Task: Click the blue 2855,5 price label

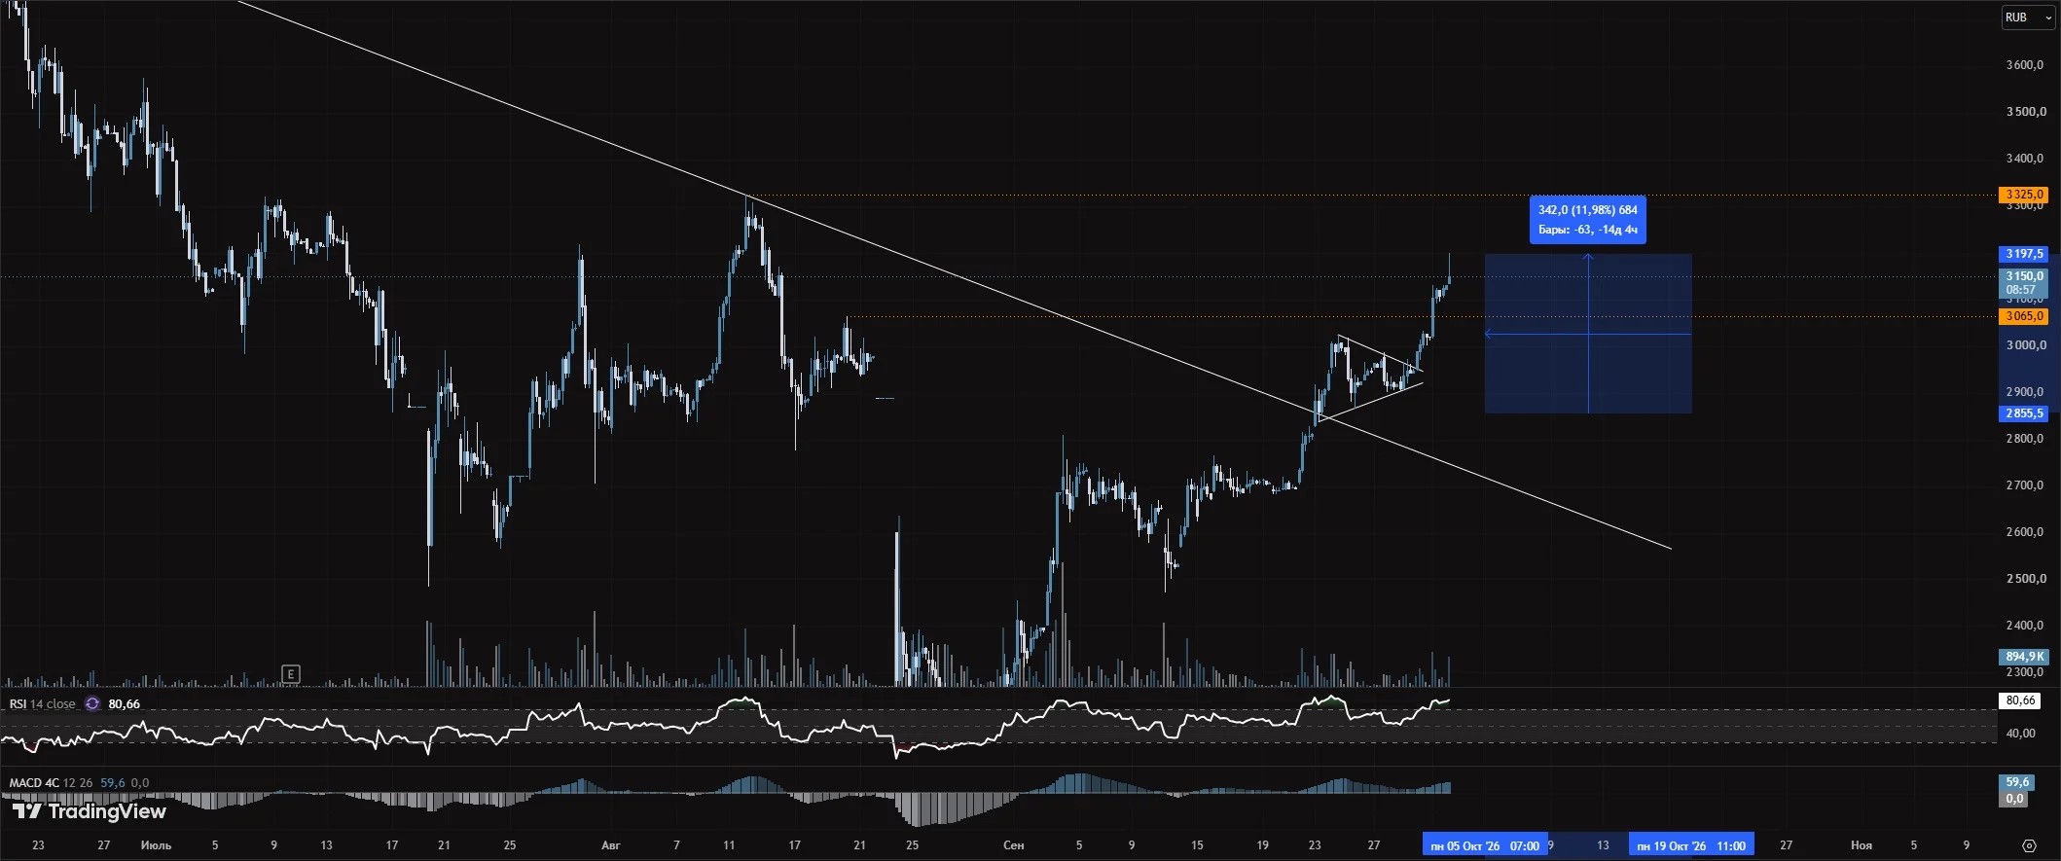Action: click(2023, 413)
